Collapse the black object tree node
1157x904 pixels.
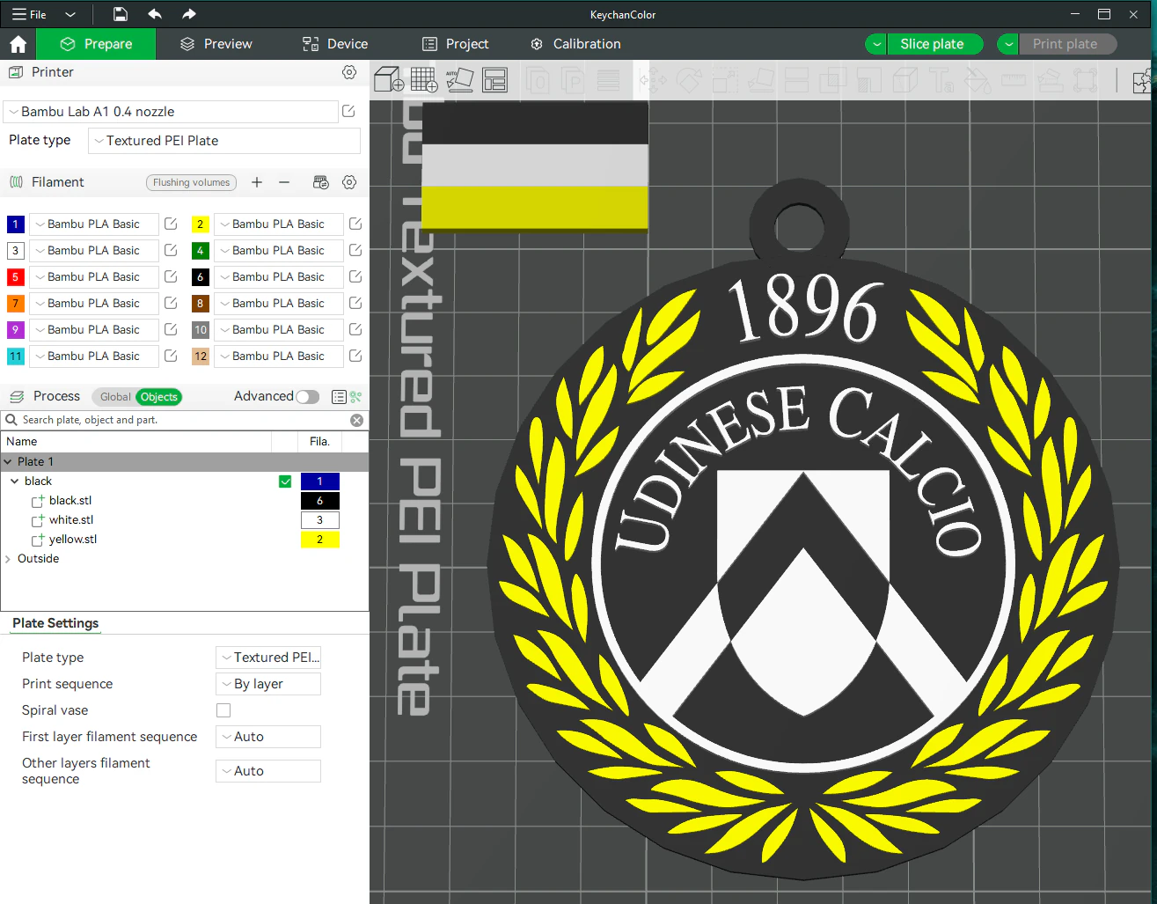point(15,481)
